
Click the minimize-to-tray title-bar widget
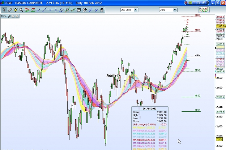click(195, 3)
